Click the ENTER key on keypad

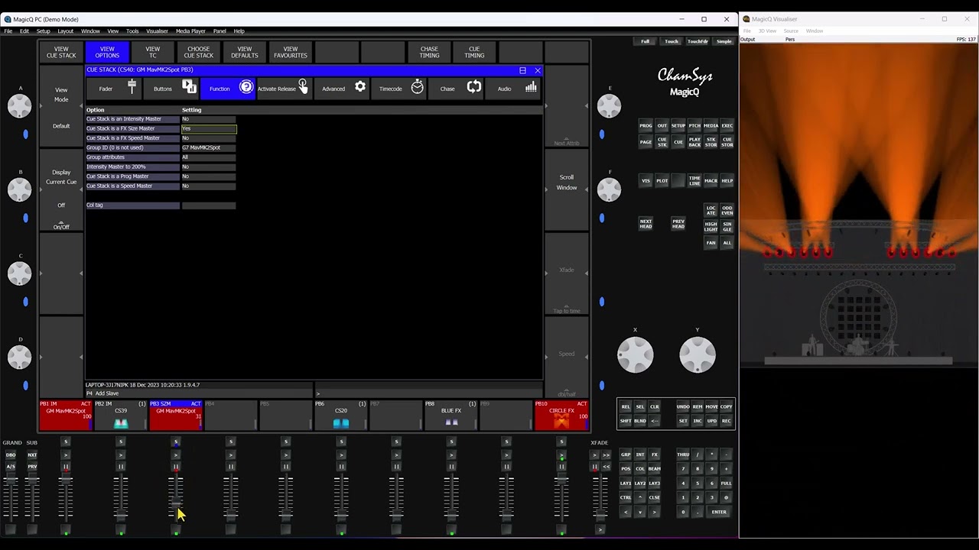point(719,512)
